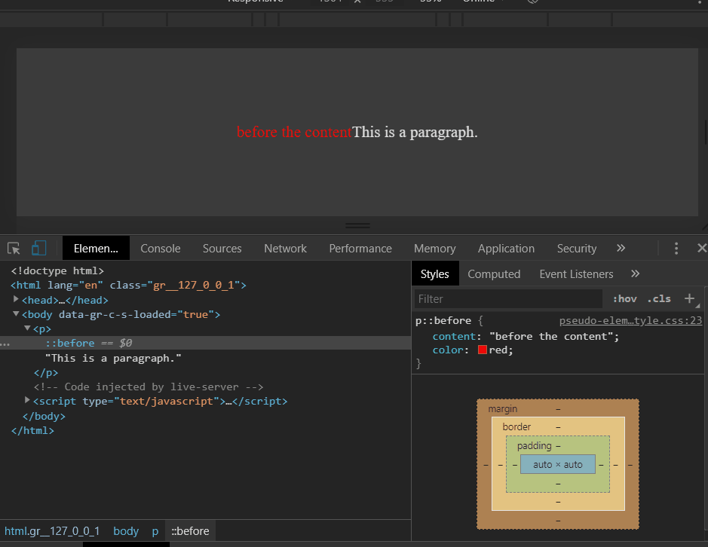Click the throttling icon beside Online dropdown
708x547 pixels.
point(532,2)
